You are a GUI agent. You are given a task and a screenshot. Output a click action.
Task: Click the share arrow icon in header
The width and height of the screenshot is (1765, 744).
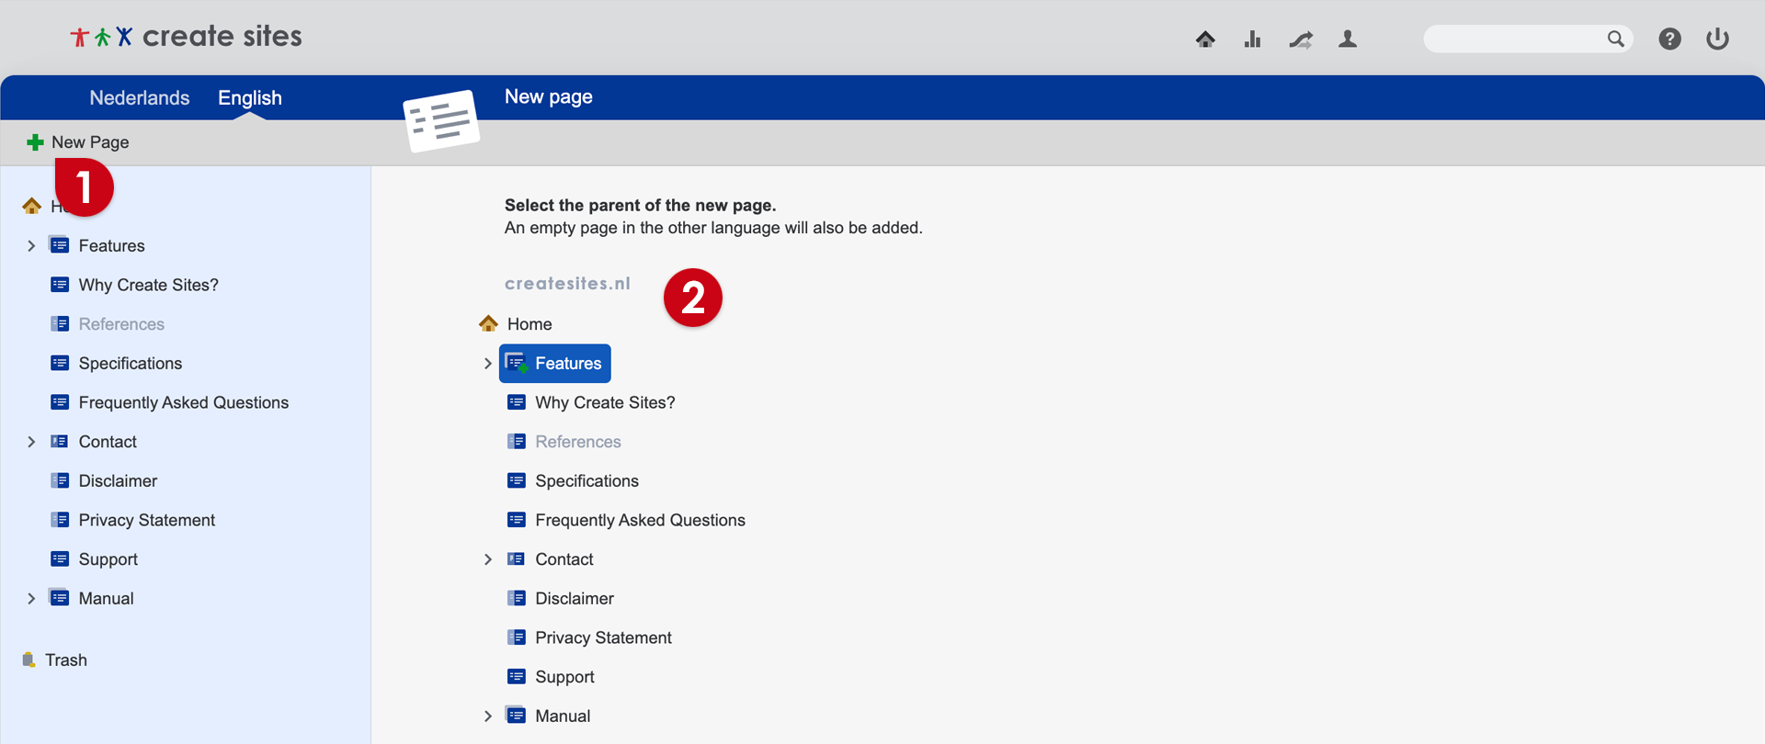pyautogui.click(x=1300, y=39)
